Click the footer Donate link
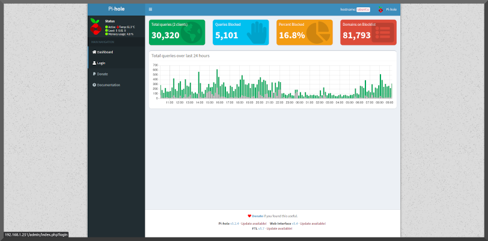 257,216
